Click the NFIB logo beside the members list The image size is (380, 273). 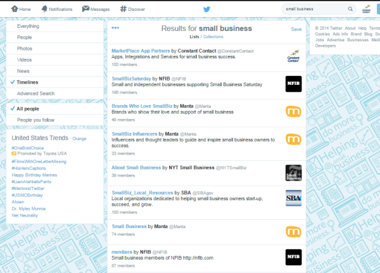coord(293,257)
